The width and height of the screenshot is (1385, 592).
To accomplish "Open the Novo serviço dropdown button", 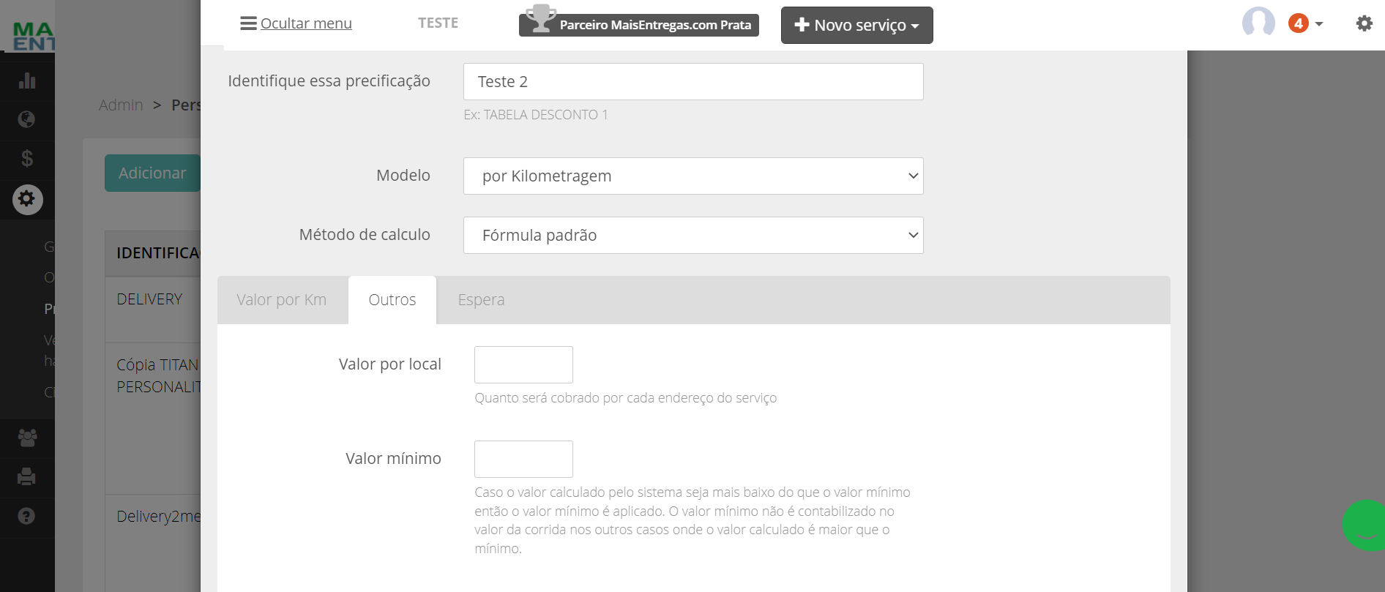I will click(x=856, y=25).
